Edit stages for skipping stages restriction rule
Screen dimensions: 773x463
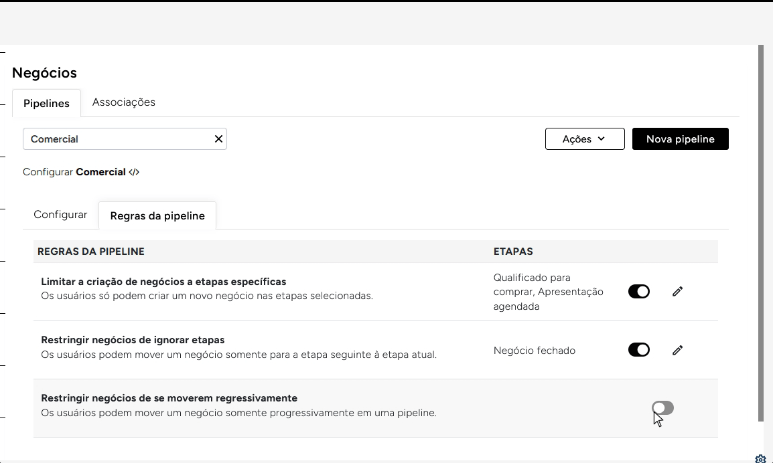pyautogui.click(x=677, y=350)
